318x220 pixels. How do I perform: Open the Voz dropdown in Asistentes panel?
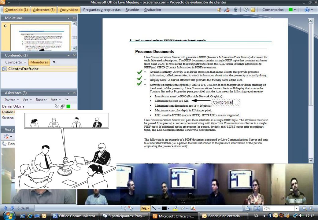(x=56, y=100)
